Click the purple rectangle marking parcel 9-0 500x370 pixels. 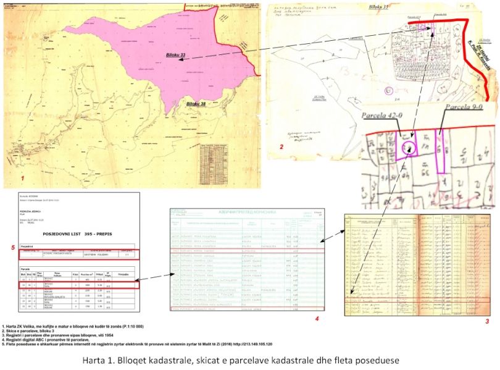[x=440, y=153]
